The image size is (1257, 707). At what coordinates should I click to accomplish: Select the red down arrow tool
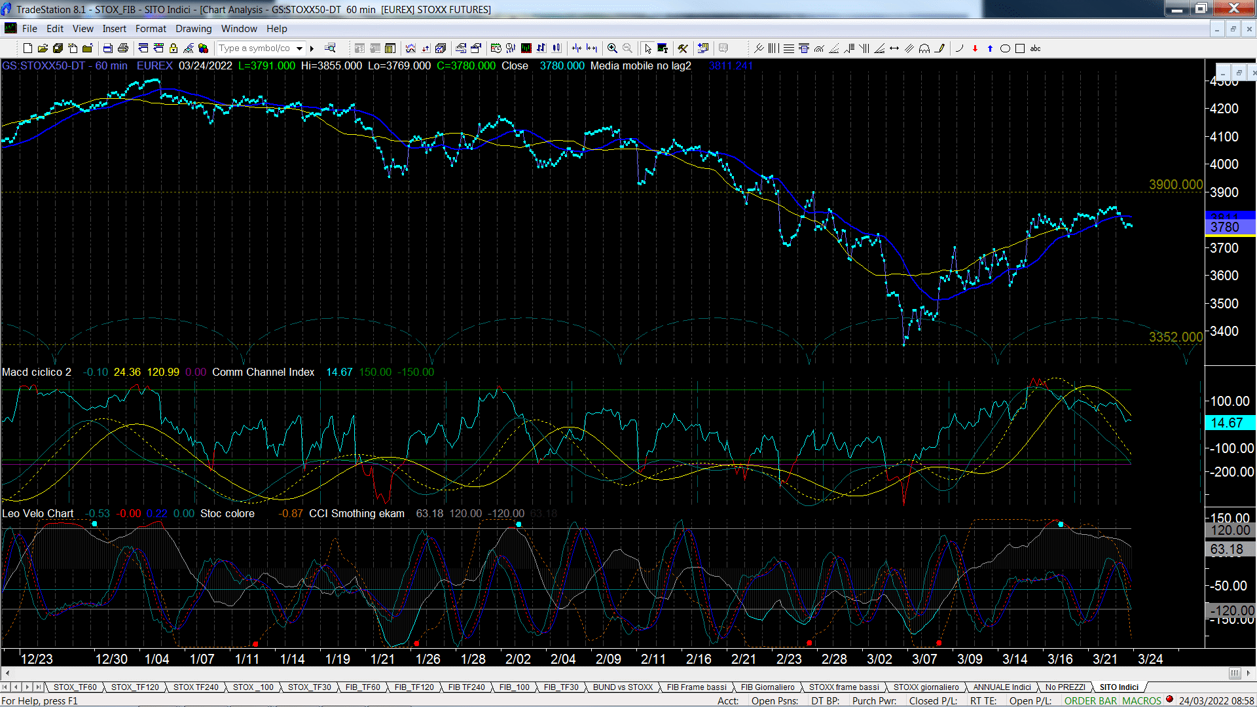coord(975,48)
